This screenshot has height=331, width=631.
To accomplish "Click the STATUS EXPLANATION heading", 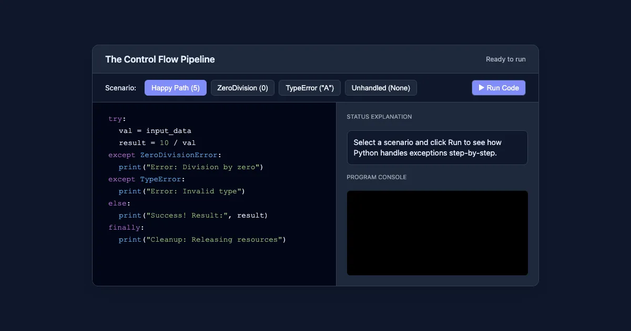I will (379, 117).
